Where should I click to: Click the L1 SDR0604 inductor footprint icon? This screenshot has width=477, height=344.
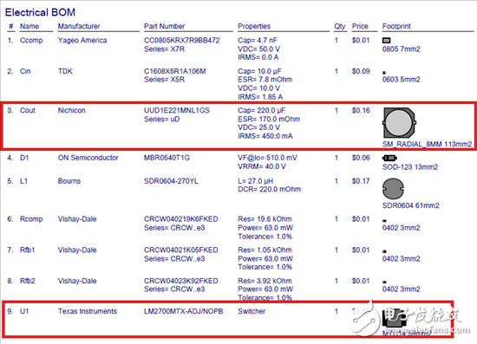pos(393,189)
